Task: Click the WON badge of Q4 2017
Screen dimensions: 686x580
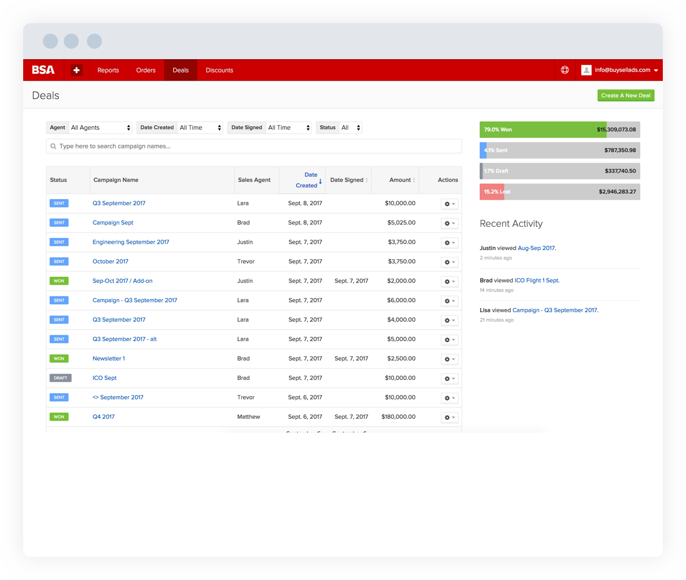Action: pos(59,416)
